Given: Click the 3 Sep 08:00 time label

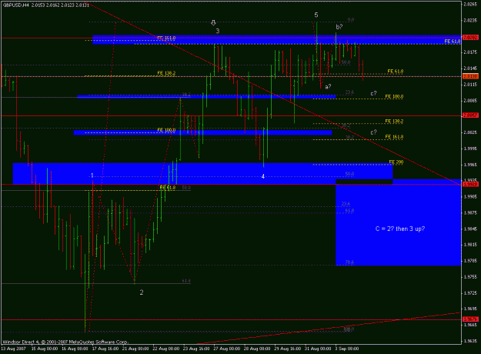Looking at the screenshot, I should [x=347, y=349].
